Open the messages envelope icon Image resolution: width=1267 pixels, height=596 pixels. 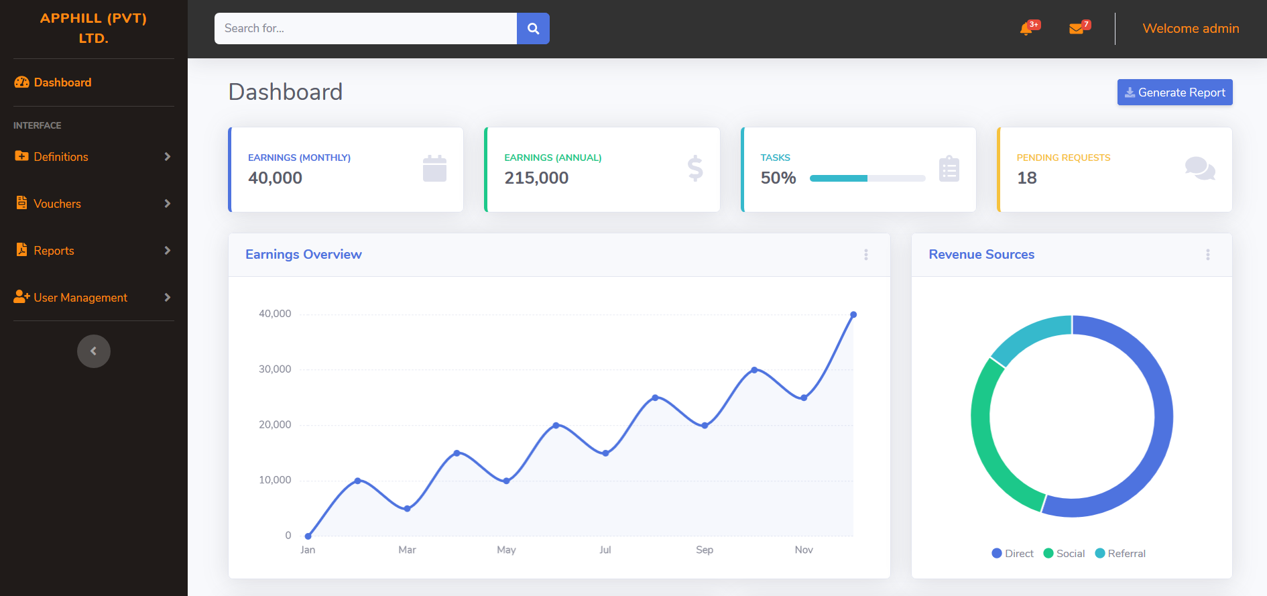[x=1076, y=29]
